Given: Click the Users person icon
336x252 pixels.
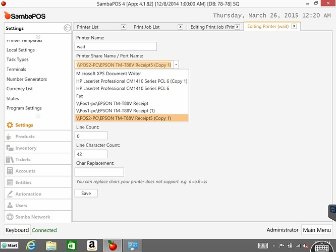Looking at the screenshot, I should [10, 205].
